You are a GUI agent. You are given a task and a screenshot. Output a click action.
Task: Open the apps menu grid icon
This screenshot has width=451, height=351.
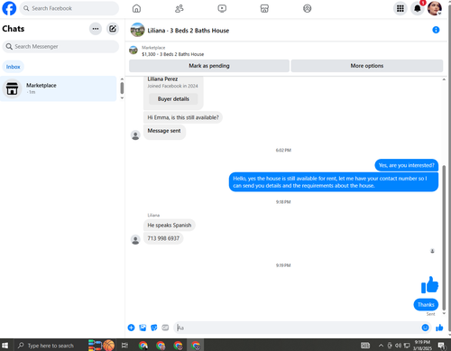(x=400, y=8)
